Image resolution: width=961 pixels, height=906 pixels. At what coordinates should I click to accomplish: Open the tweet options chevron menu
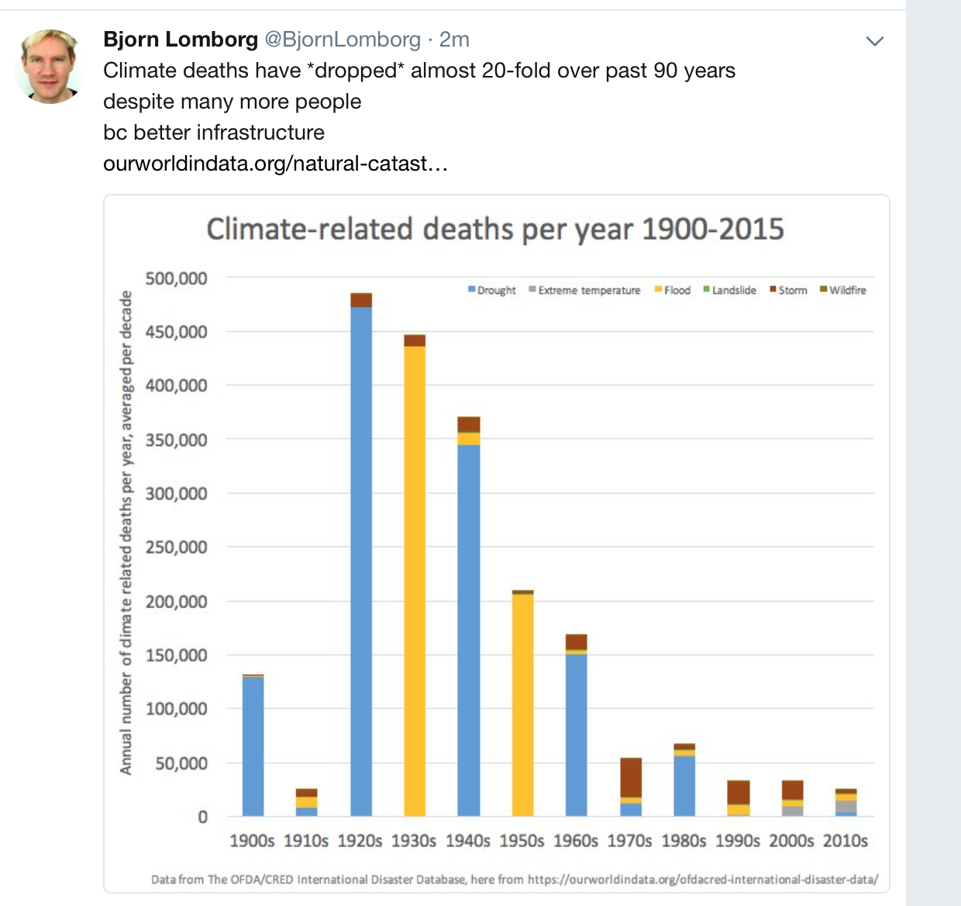click(x=875, y=40)
